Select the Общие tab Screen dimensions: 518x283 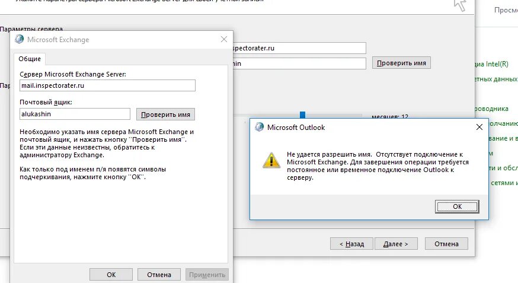(x=30, y=59)
